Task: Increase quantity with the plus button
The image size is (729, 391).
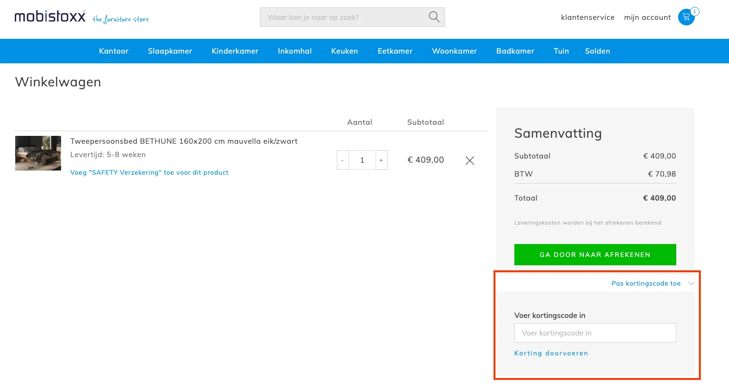Action: (x=381, y=160)
